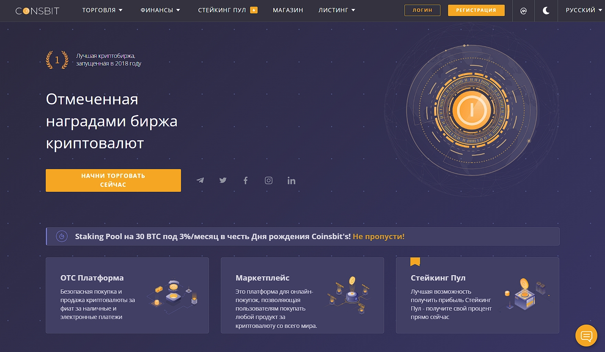
Task: Expand the Листинг dropdown menu
Action: pyautogui.click(x=337, y=10)
